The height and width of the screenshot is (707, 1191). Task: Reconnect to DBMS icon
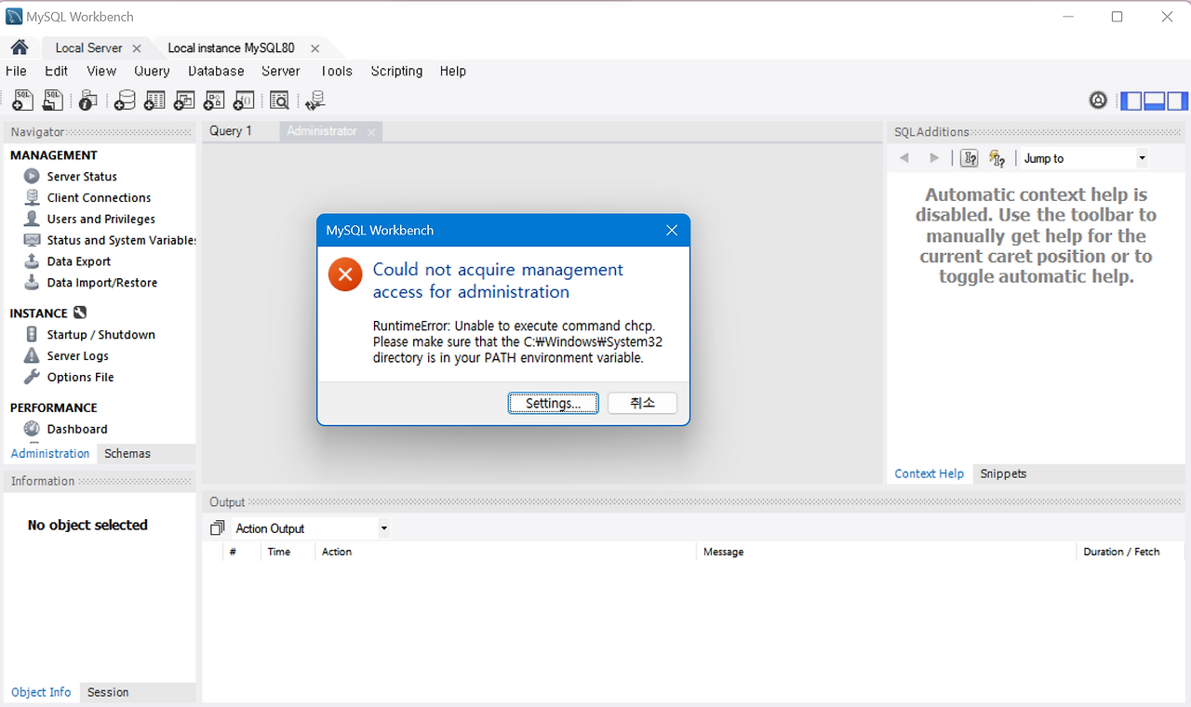click(x=314, y=100)
